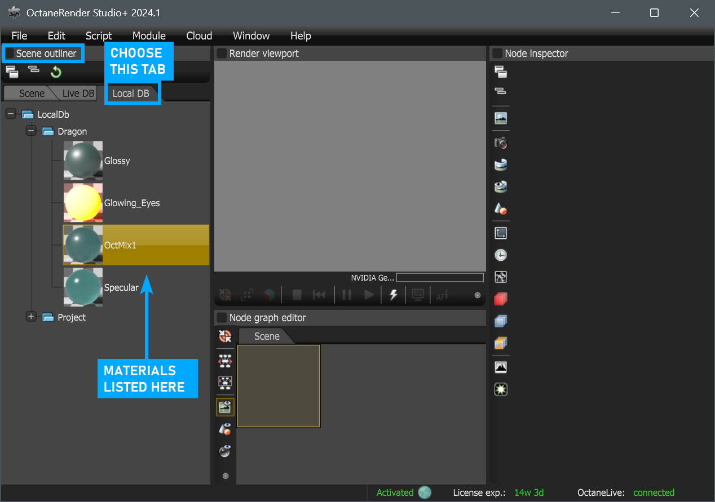Pause the render in viewport toolbar
The height and width of the screenshot is (502, 715).
tap(347, 295)
